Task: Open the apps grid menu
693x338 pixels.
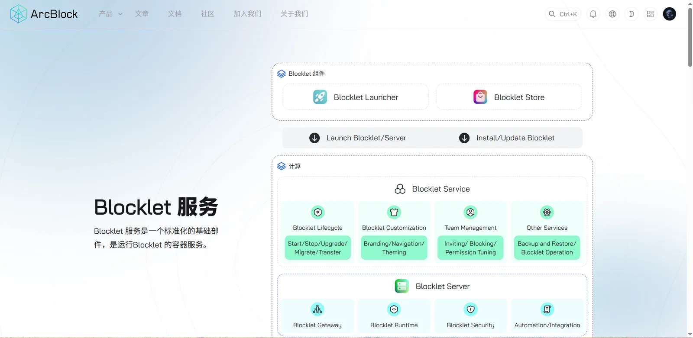Action: 651,14
